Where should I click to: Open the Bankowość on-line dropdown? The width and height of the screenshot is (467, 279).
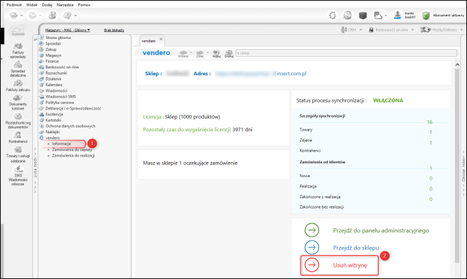pos(412,29)
